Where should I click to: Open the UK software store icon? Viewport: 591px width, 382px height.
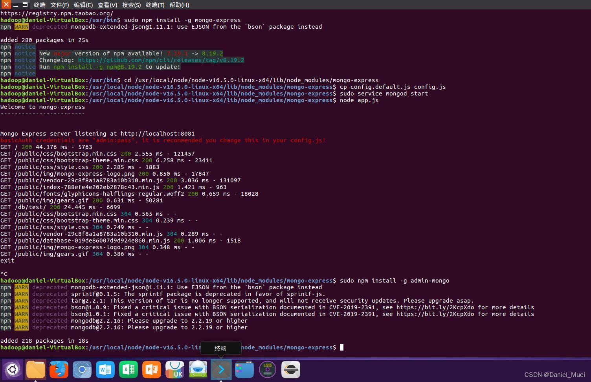(x=175, y=369)
